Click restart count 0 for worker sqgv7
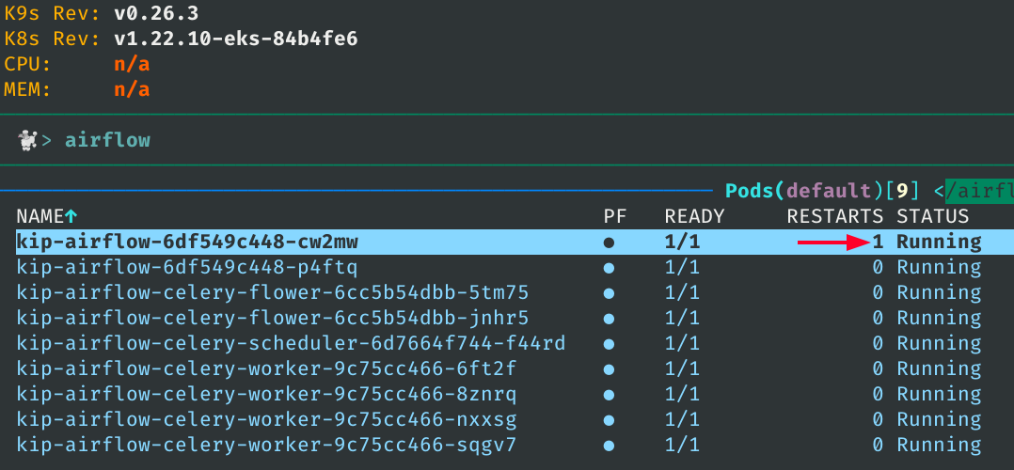The width and height of the screenshot is (1014, 470). (x=878, y=446)
